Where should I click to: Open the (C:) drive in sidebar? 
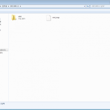(3, 50)
